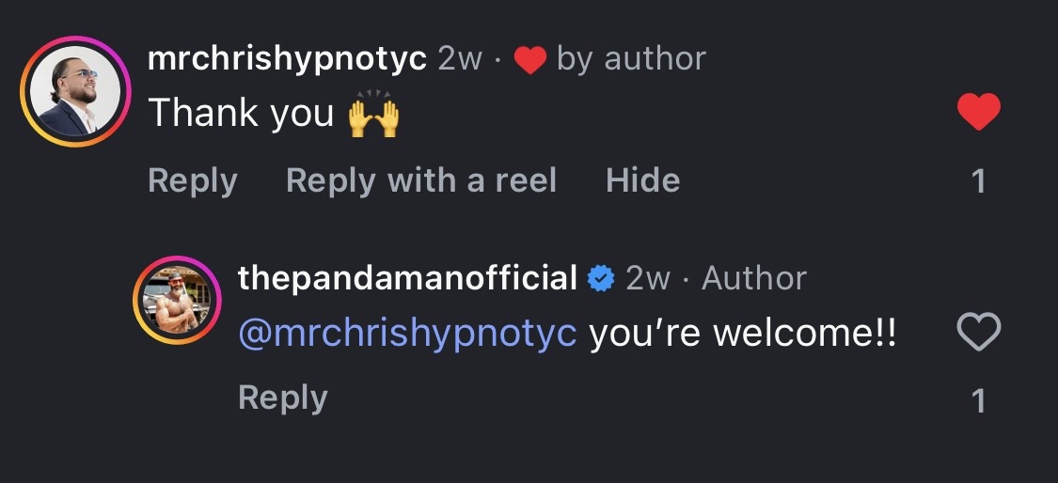Open thepandamanofficial's profile picture
Viewport: 1058px width, 483px height.
(x=177, y=300)
